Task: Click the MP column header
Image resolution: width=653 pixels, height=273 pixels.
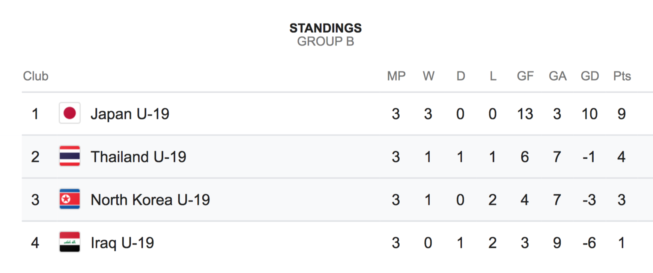Action: (x=396, y=76)
